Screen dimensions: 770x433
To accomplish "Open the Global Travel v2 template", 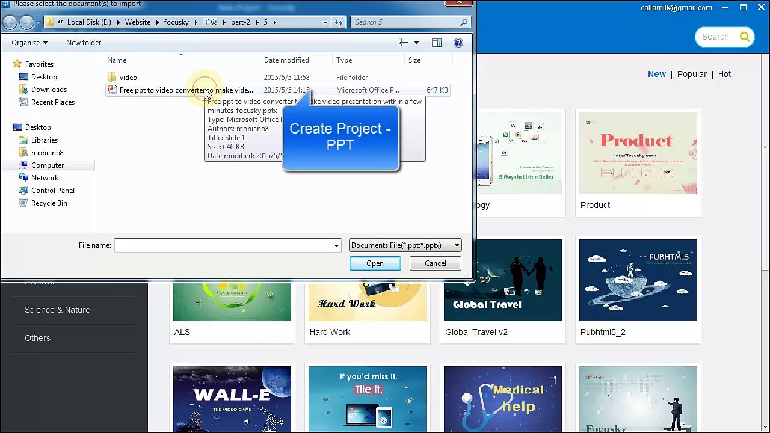I will [503, 280].
